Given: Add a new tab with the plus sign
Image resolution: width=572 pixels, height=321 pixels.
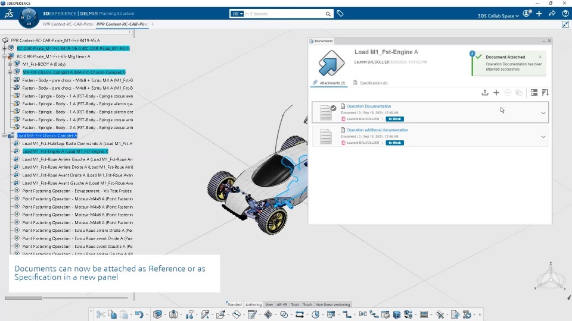Looking at the screenshot, I should click(x=153, y=24).
